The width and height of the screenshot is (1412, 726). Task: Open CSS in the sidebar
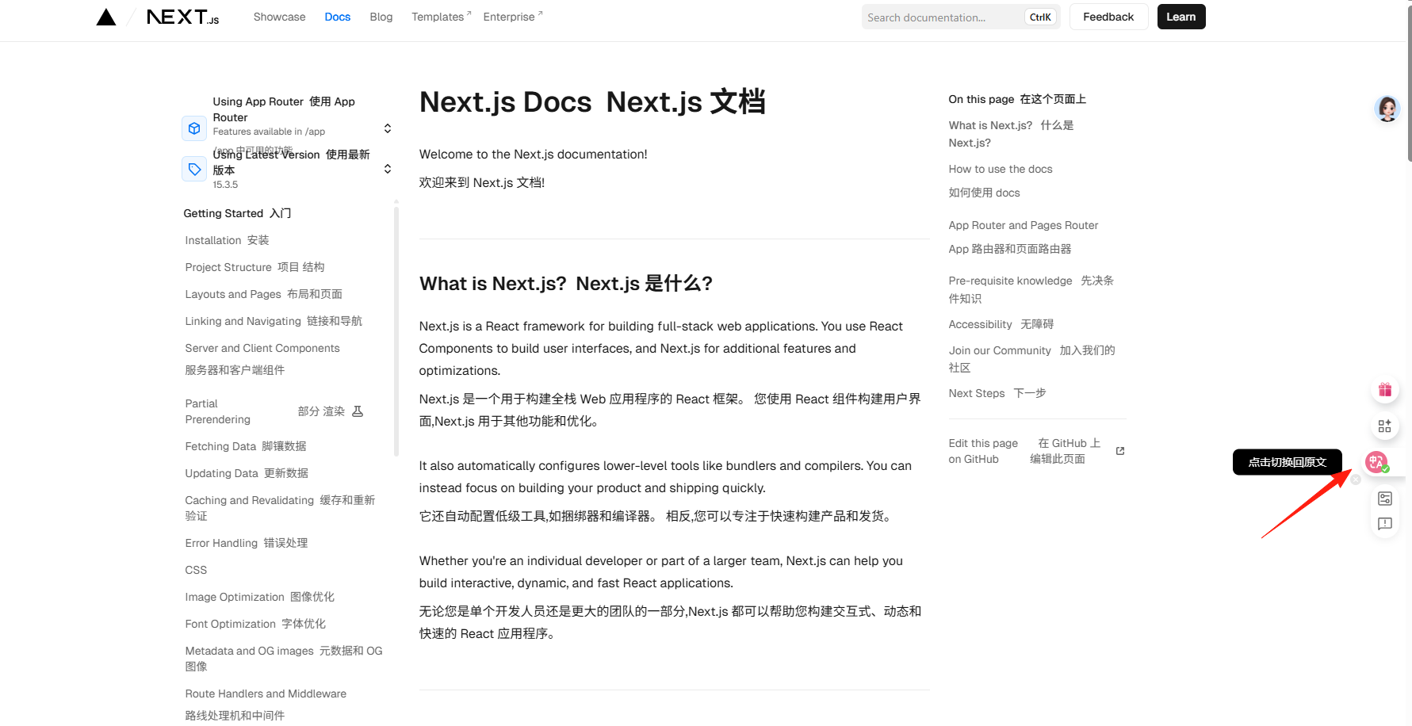point(196,570)
